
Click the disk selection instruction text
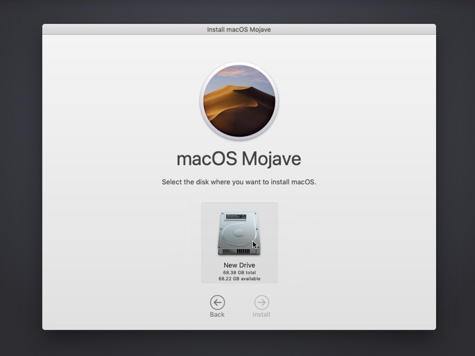[x=239, y=182]
